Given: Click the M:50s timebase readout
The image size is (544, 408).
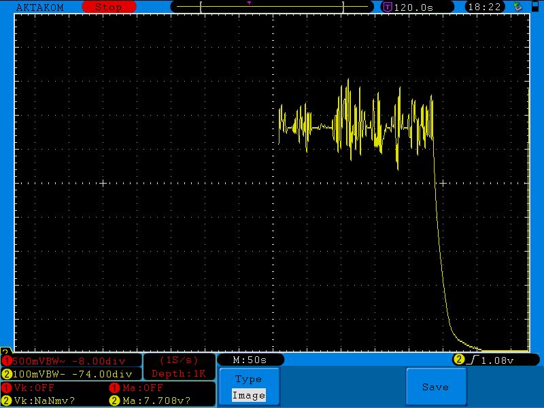Looking at the screenshot, I should tap(250, 360).
